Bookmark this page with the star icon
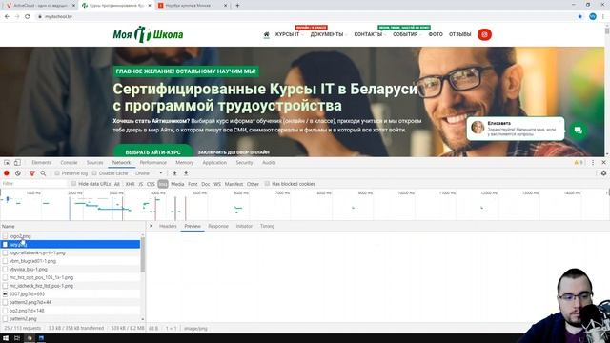 (x=580, y=17)
